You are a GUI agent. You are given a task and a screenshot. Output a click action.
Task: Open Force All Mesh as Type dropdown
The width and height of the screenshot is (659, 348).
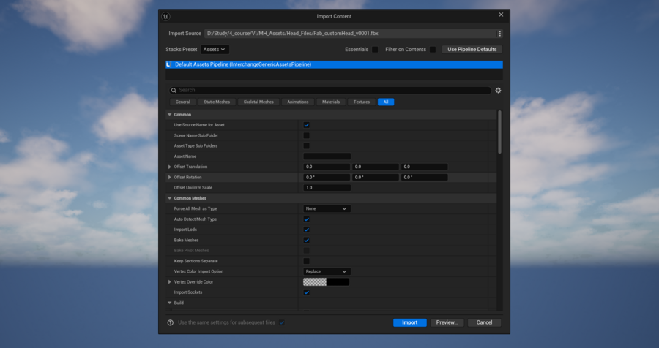click(x=327, y=209)
